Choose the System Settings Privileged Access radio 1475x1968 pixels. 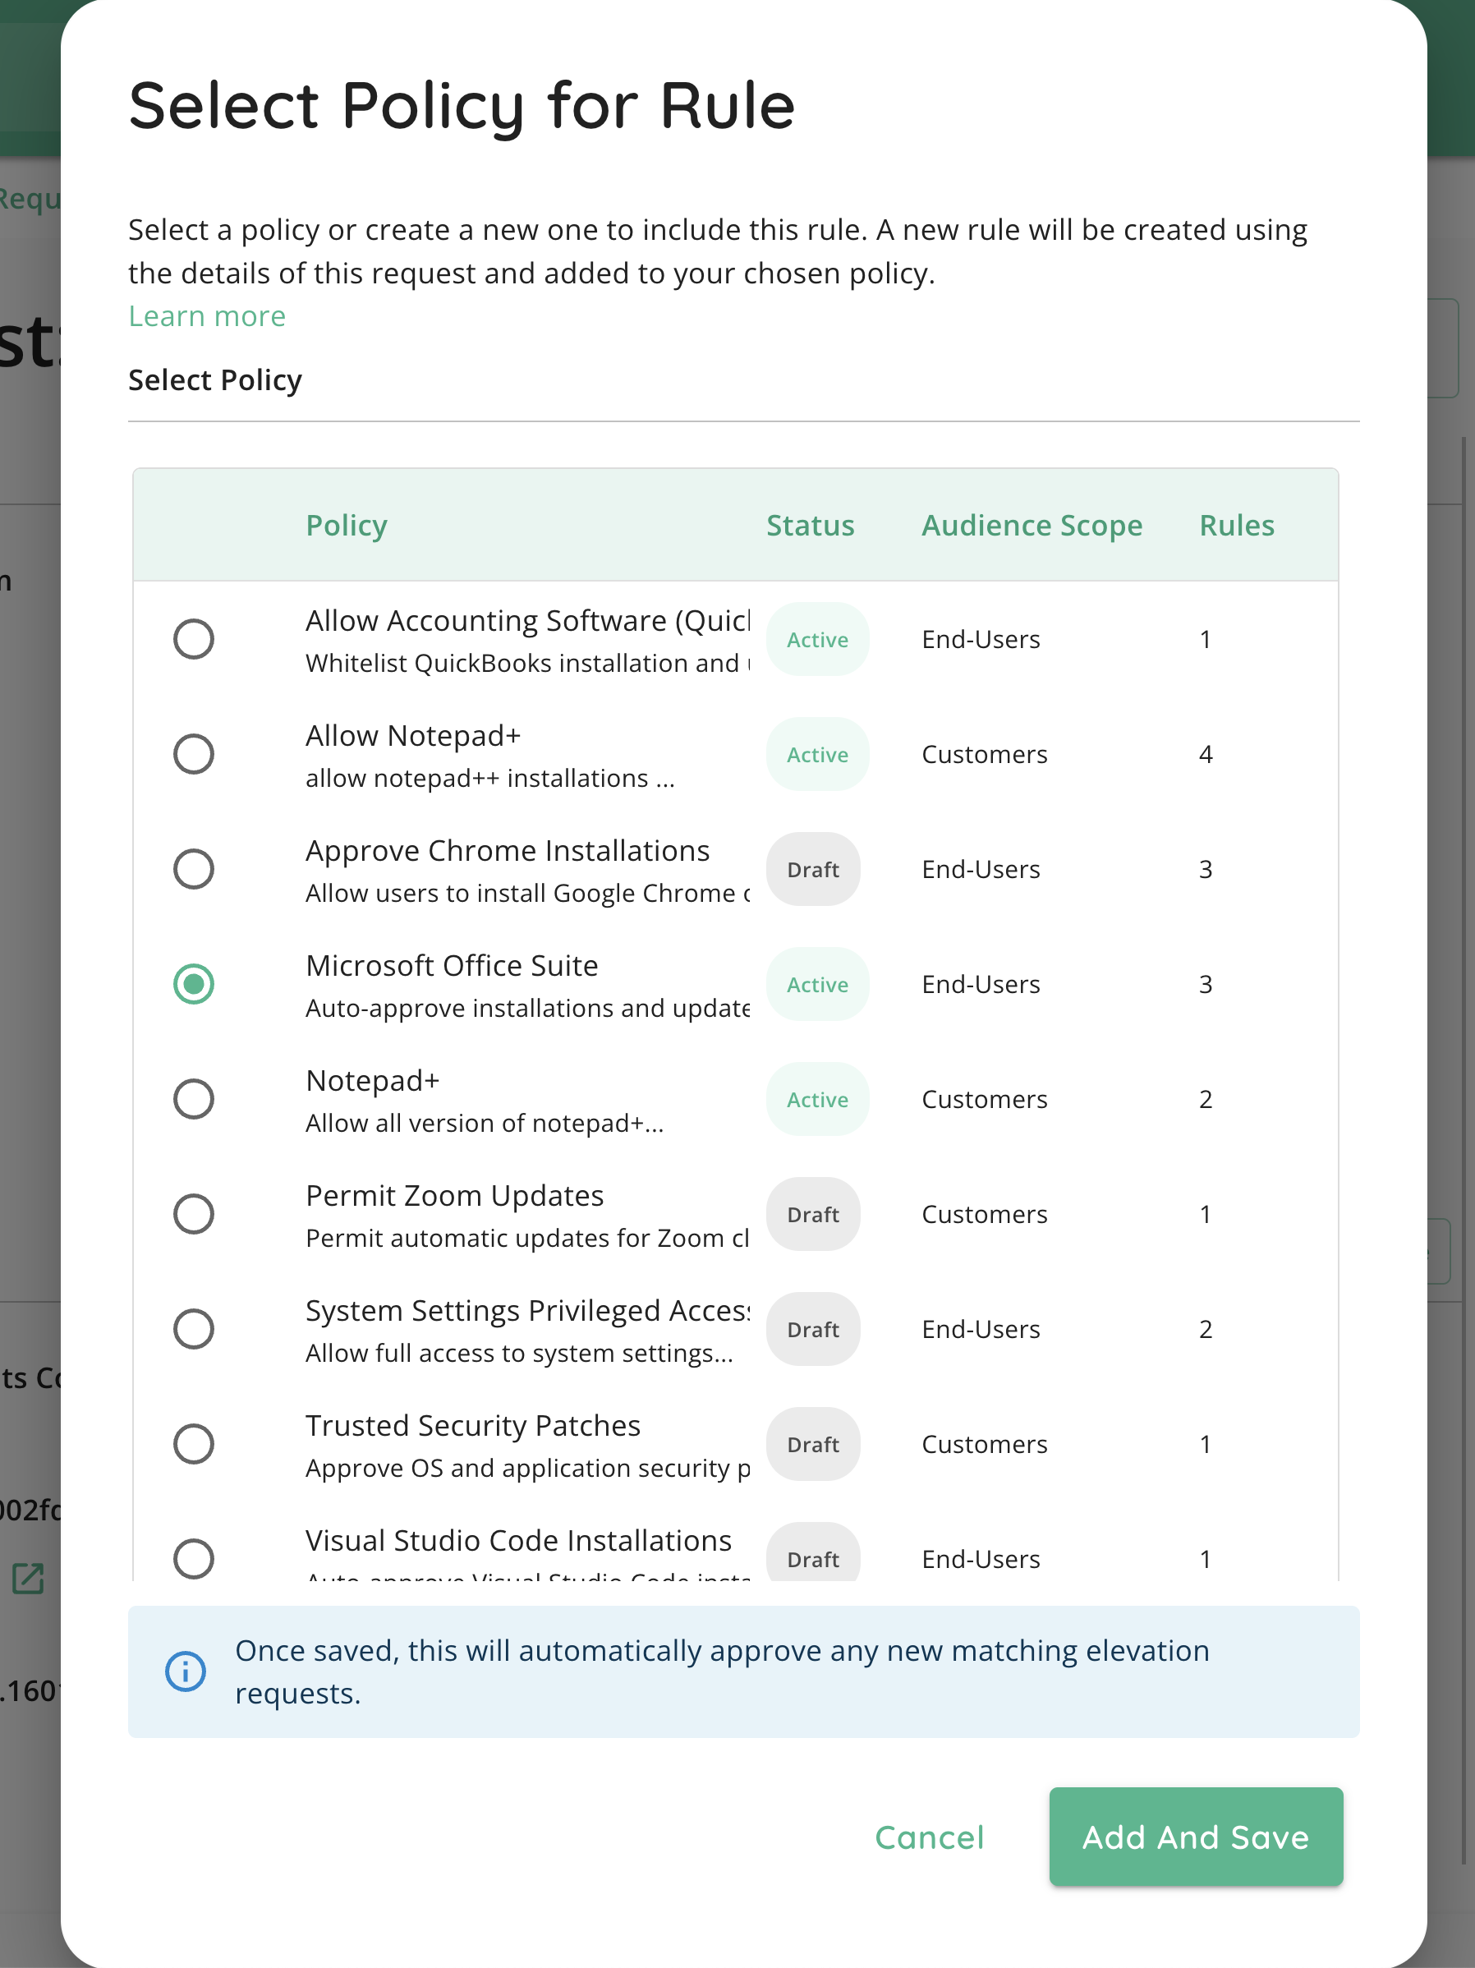pyautogui.click(x=193, y=1328)
